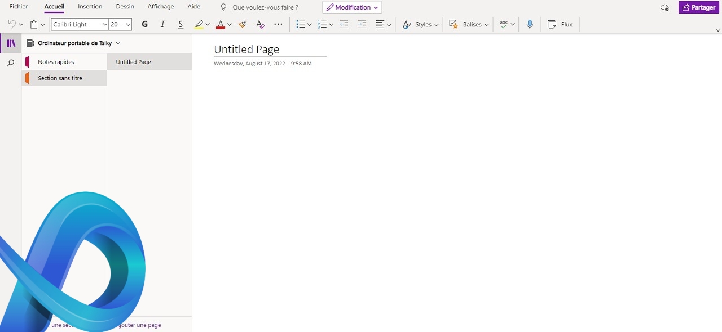
Task: Click the Que voulez-vous faire search box
Action: pyautogui.click(x=265, y=7)
